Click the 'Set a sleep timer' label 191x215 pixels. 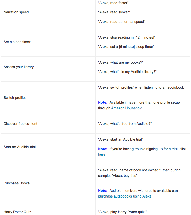(17, 42)
